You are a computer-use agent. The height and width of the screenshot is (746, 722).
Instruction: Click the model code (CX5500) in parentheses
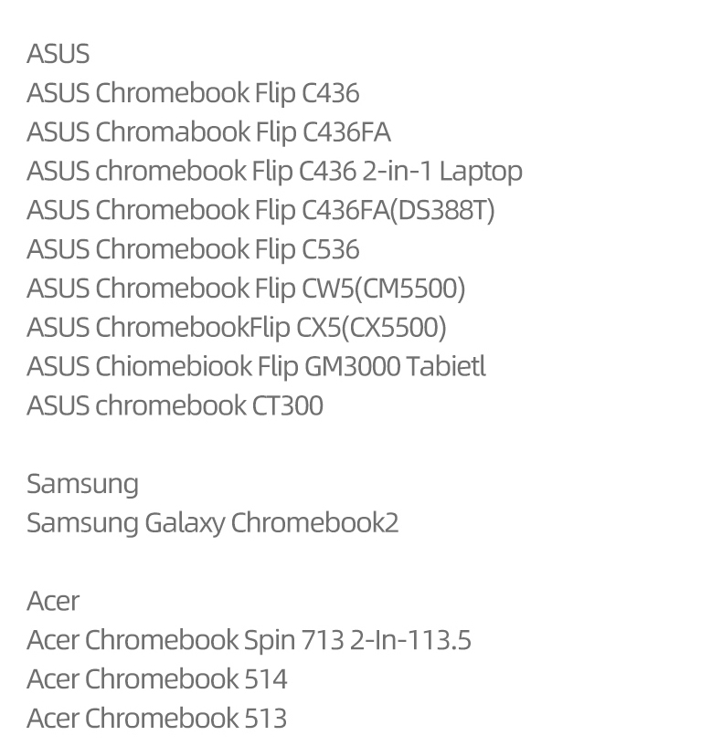394,328
